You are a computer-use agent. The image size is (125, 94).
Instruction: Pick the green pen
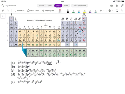tap(73, 11)
